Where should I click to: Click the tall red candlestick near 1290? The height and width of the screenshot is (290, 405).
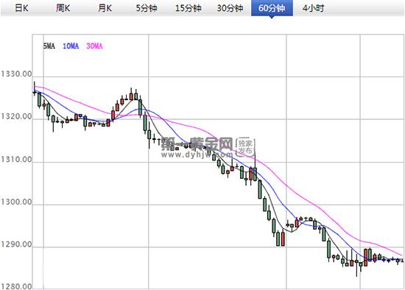coord(283,239)
